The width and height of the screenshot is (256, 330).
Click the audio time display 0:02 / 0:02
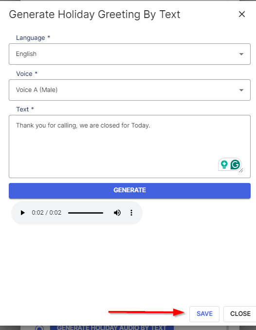[47, 213]
